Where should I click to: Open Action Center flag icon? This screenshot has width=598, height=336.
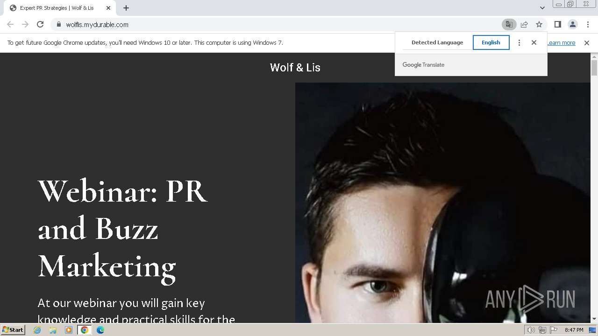pos(554,330)
